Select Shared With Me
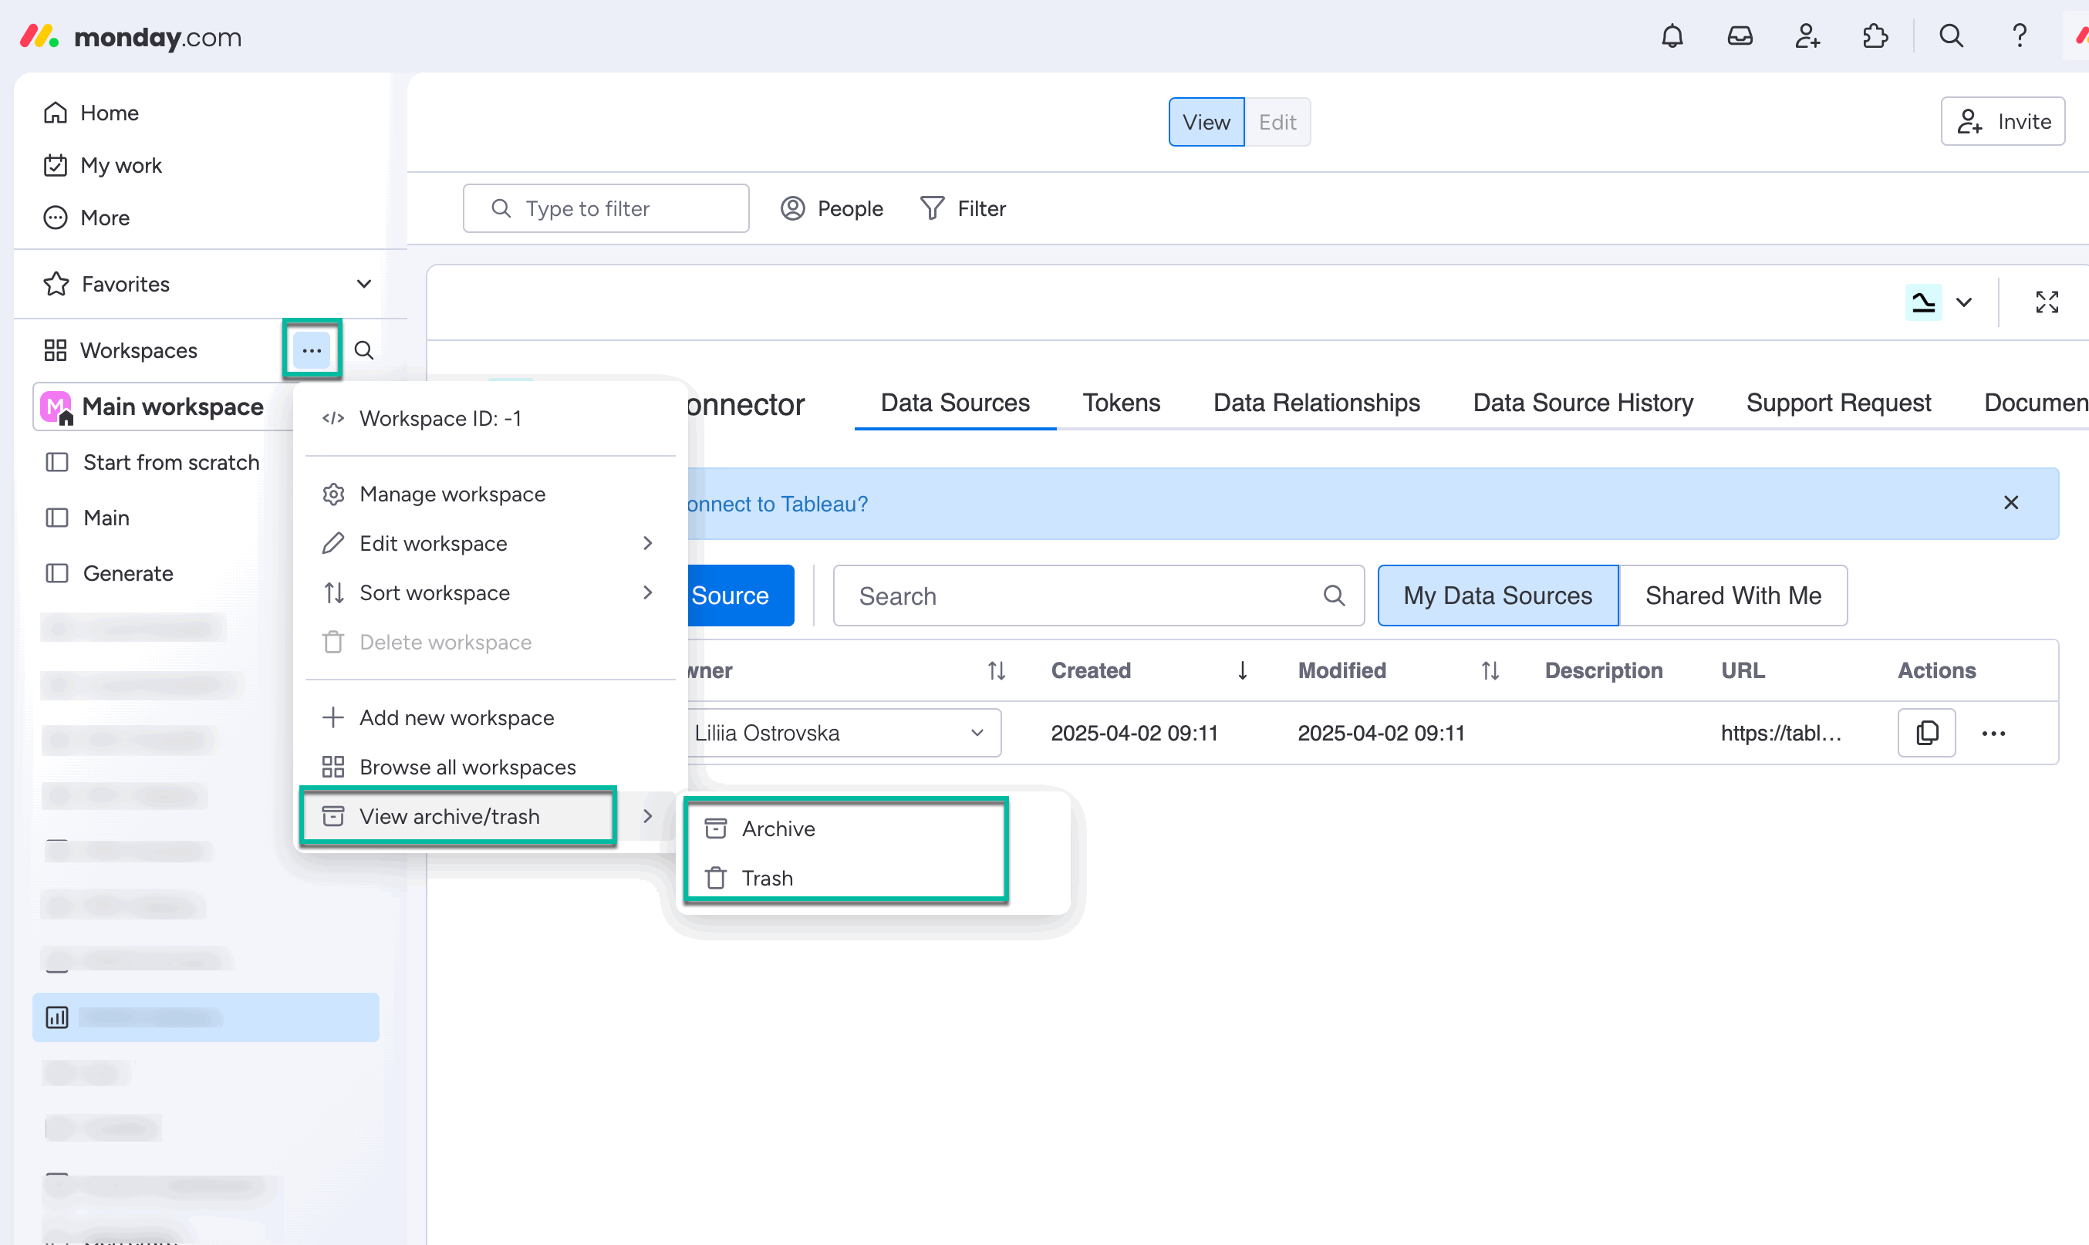The width and height of the screenshot is (2089, 1245). (x=1733, y=596)
